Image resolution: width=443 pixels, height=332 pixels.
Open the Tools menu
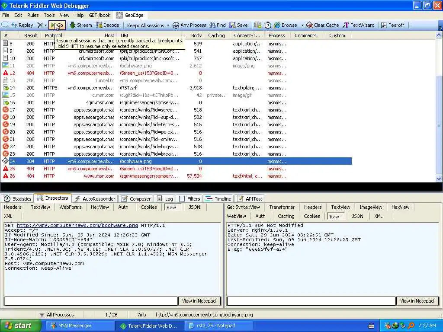pos(49,15)
